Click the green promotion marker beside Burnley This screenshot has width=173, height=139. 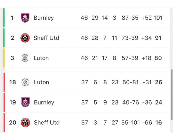coord(4,18)
